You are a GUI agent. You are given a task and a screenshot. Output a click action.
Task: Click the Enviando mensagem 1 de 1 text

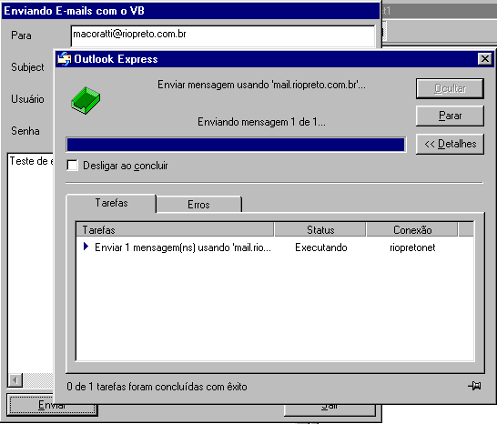pyautogui.click(x=261, y=122)
